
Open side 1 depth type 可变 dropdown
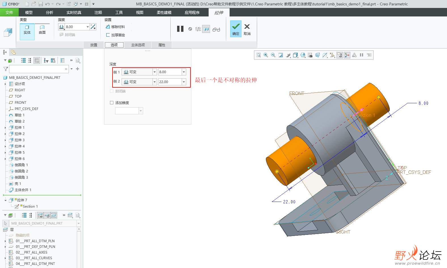pyautogui.click(x=155, y=72)
